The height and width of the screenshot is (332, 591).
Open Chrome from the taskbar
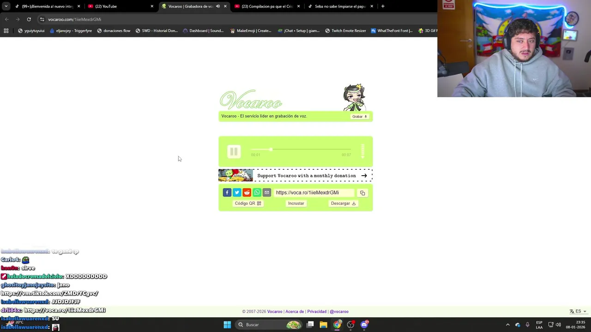[x=337, y=325]
